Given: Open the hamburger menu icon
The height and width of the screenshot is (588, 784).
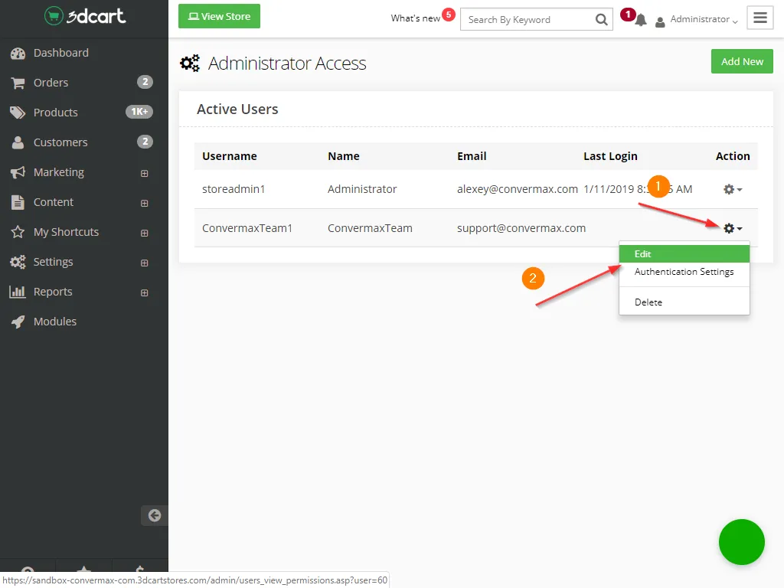Looking at the screenshot, I should point(760,18).
